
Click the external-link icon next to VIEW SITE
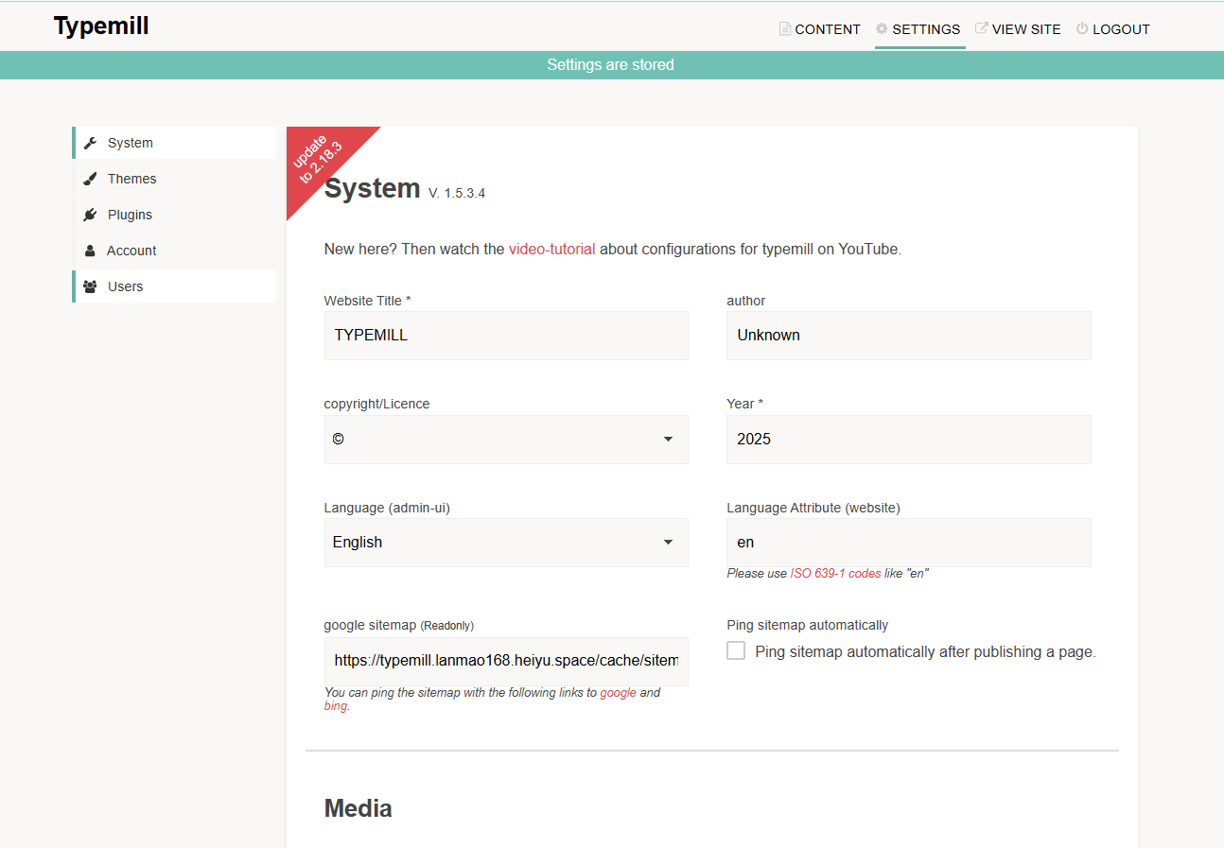(982, 28)
